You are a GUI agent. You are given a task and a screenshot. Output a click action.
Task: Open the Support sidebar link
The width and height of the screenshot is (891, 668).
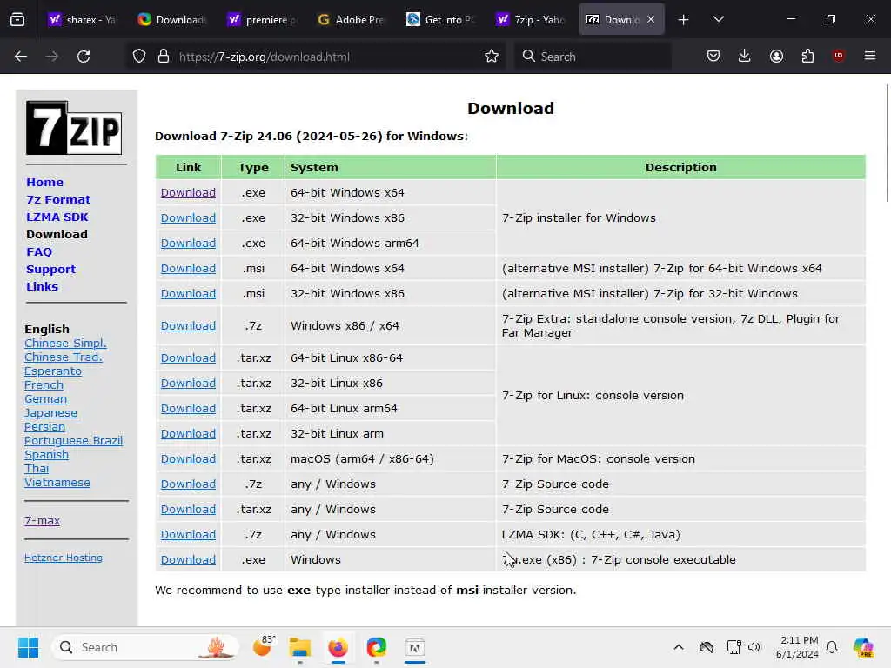(x=51, y=270)
